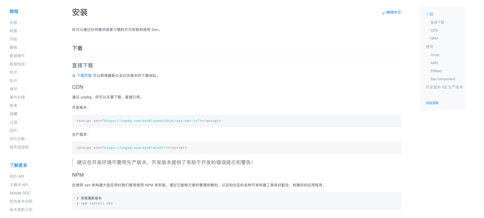Click the npm install san command
This screenshot has width=484, height=218.
(95, 203)
